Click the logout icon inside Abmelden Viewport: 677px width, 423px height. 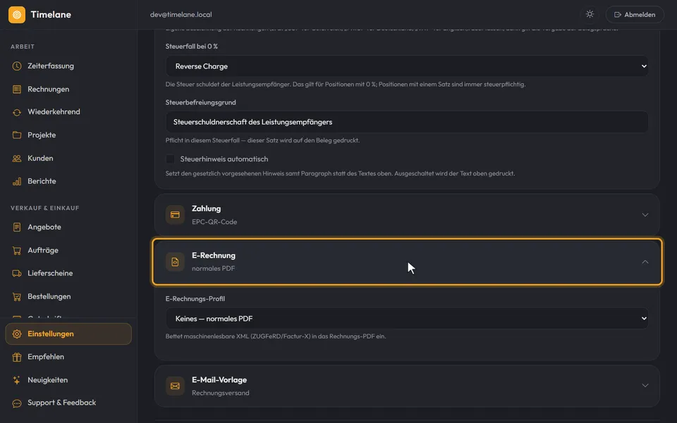(618, 15)
